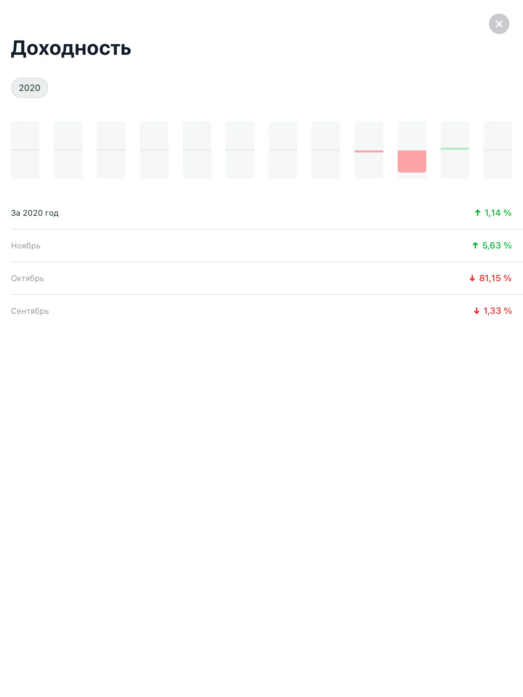Screen dimensions: 523x697
Task: Click the green up arrow beside 5,63 %
Action: click(x=475, y=246)
